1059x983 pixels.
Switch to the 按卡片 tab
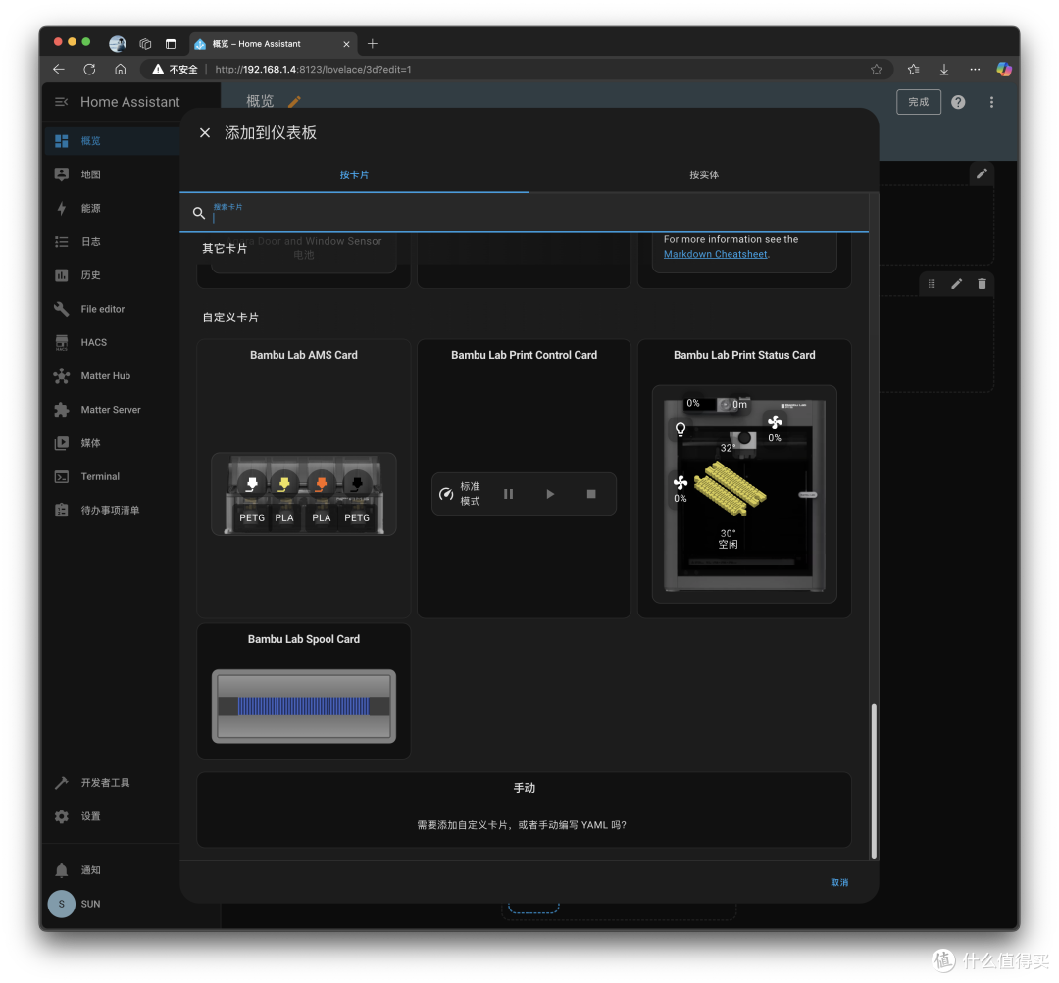tap(354, 174)
